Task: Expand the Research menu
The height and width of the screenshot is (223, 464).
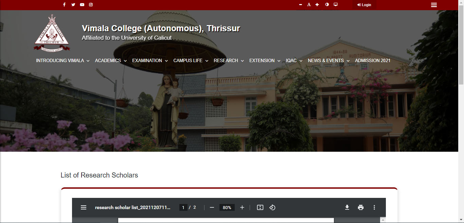Action: click(x=229, y=60)
